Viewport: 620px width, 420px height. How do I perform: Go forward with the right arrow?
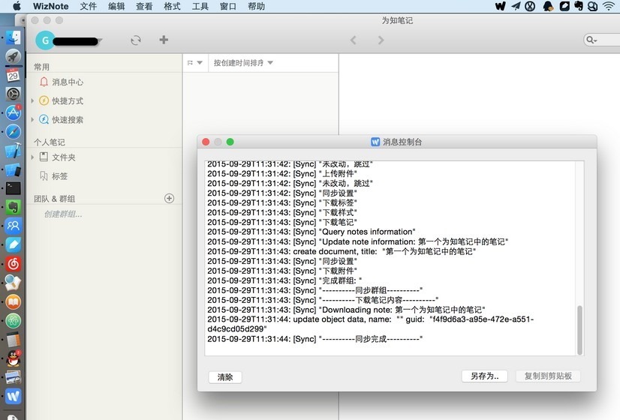(381, 40)
